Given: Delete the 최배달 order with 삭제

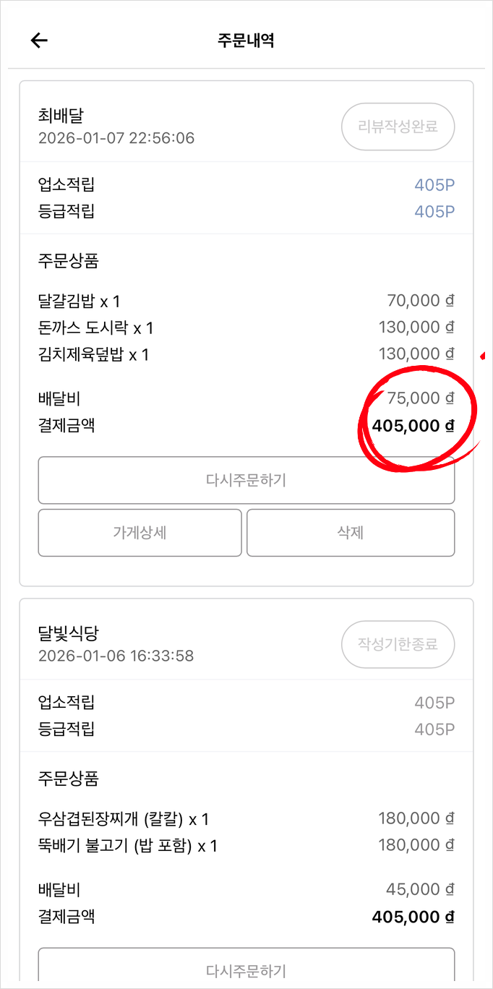Looking at the screenshot, I should coord(351,533).
